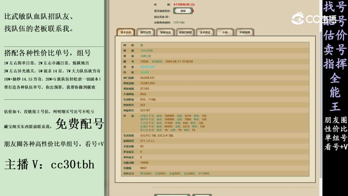Click the 天赋点数 value 85
Screen dimensions: 348x196
142,146
